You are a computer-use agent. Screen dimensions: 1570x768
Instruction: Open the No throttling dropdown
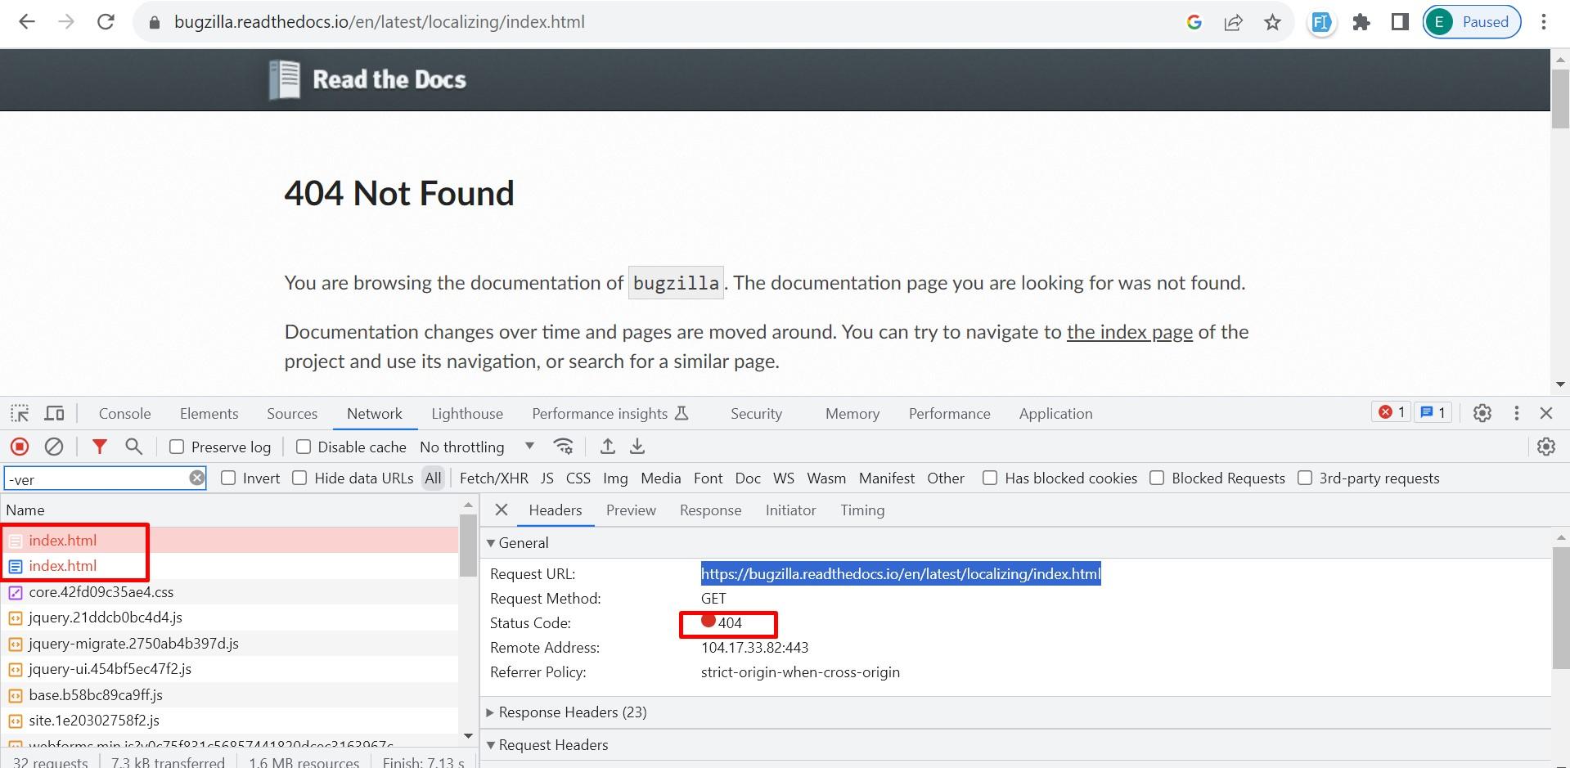[477, 447]
